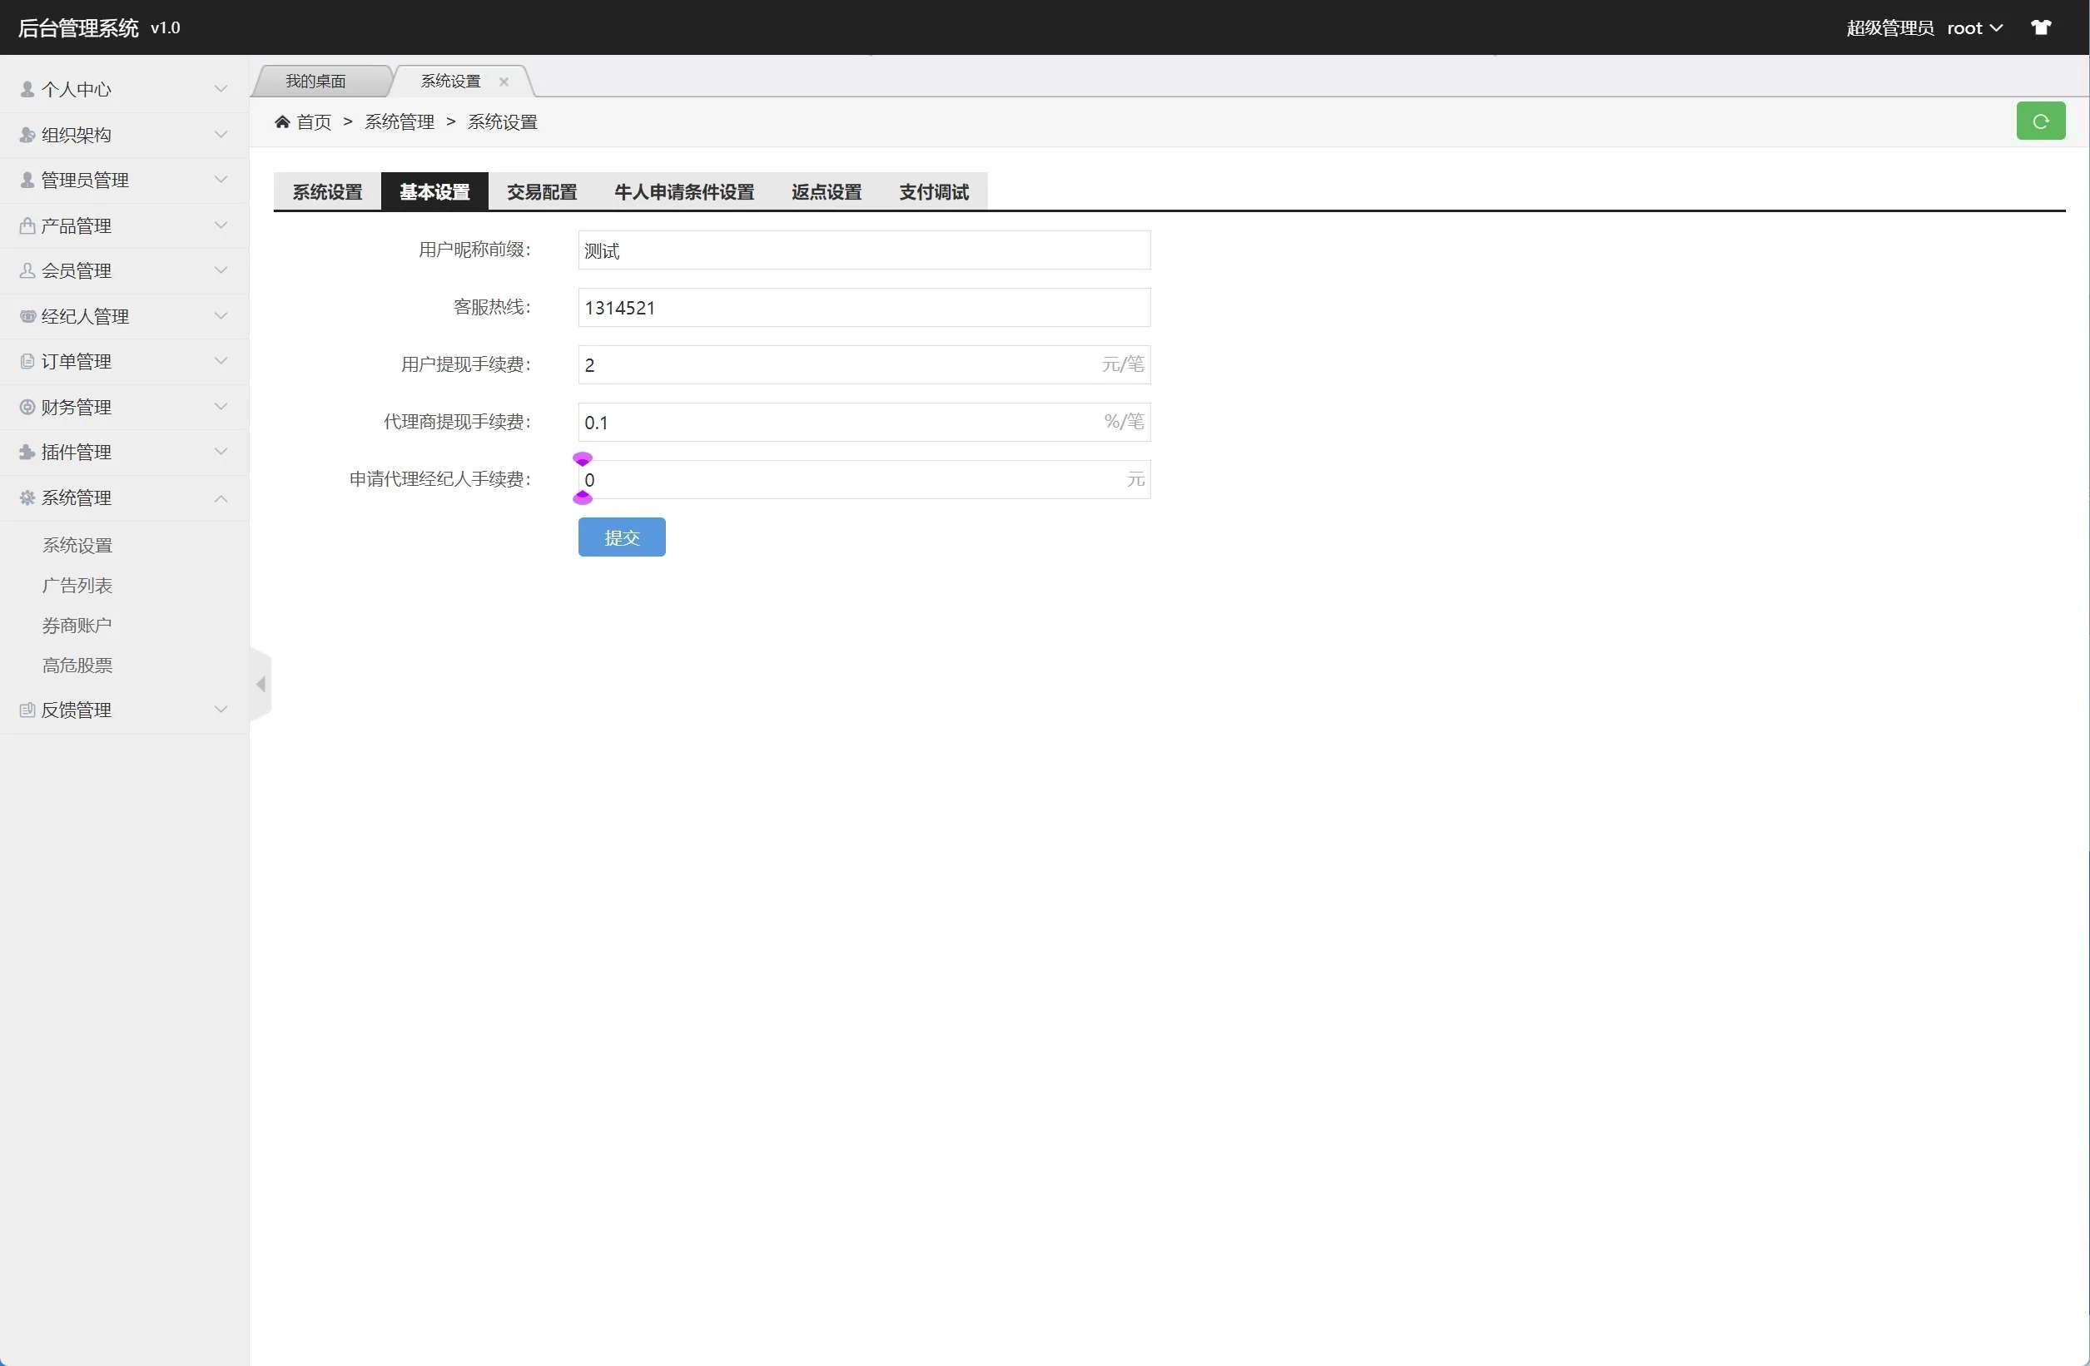Click the 产品管理 bag icon
Image resolution: width=2090 pixels, height=1366 pixels.
27,225
